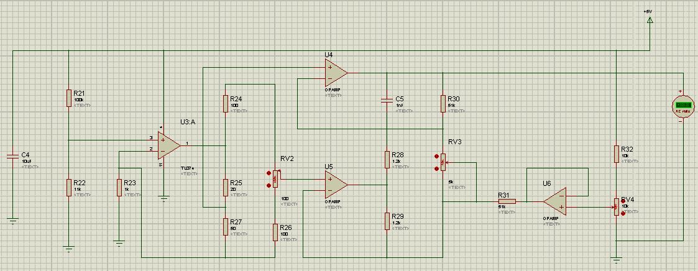Screen dimensions: 698x271
Task: Select the RV3 potentiometer body
Action: click(x=443, y=162)
